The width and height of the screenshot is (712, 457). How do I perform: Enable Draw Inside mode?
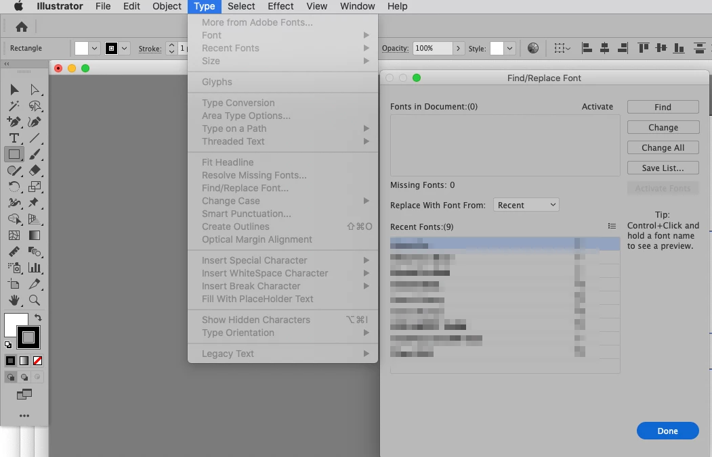coord(37,377)
